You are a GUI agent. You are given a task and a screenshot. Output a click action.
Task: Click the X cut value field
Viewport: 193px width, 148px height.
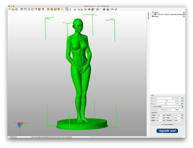point(178,98)
